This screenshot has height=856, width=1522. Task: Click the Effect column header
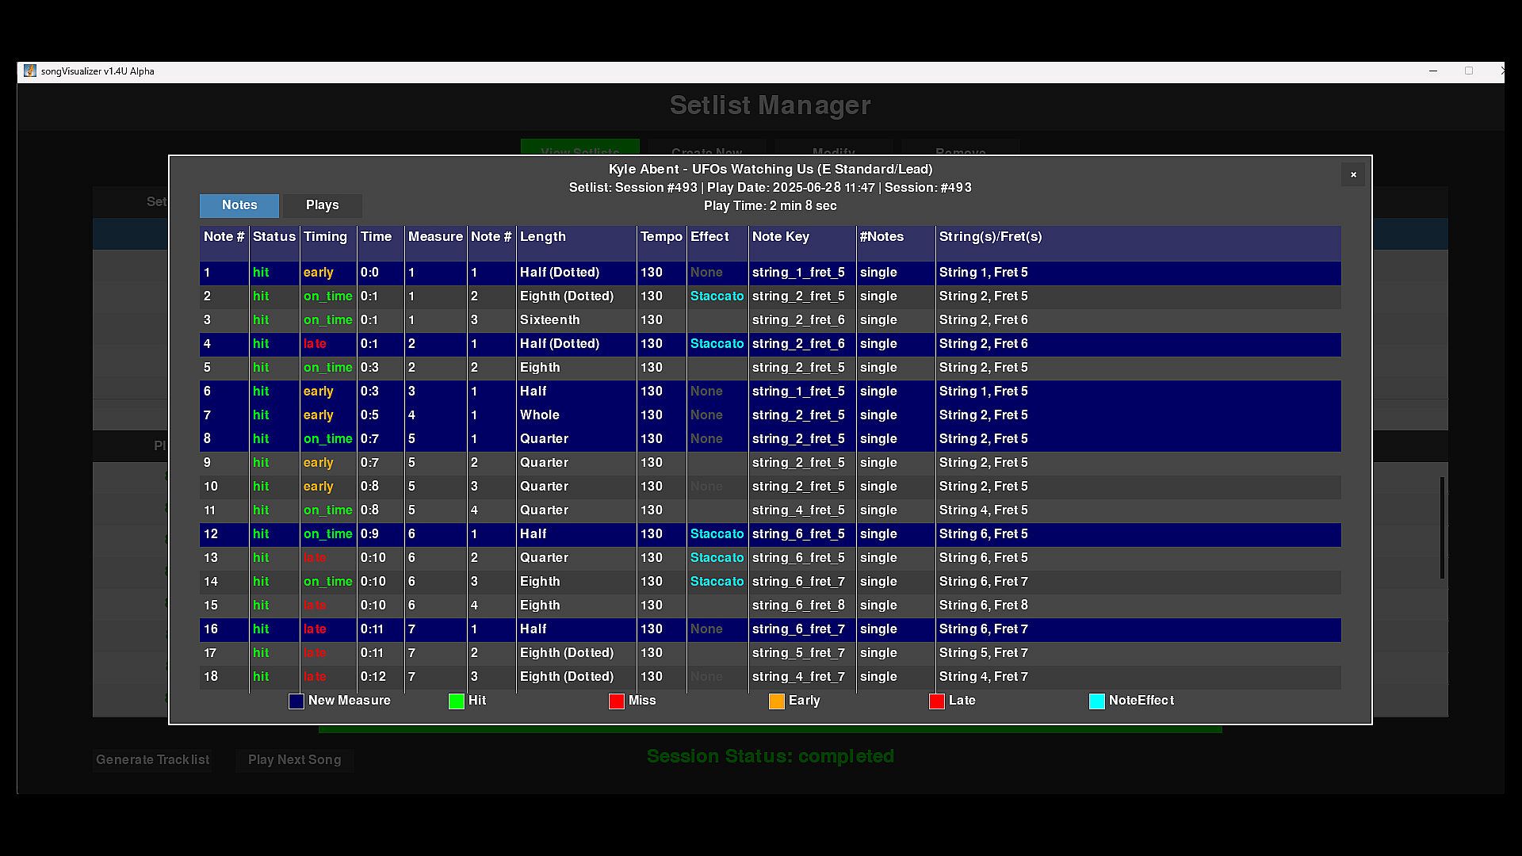(x=709, y=237)
